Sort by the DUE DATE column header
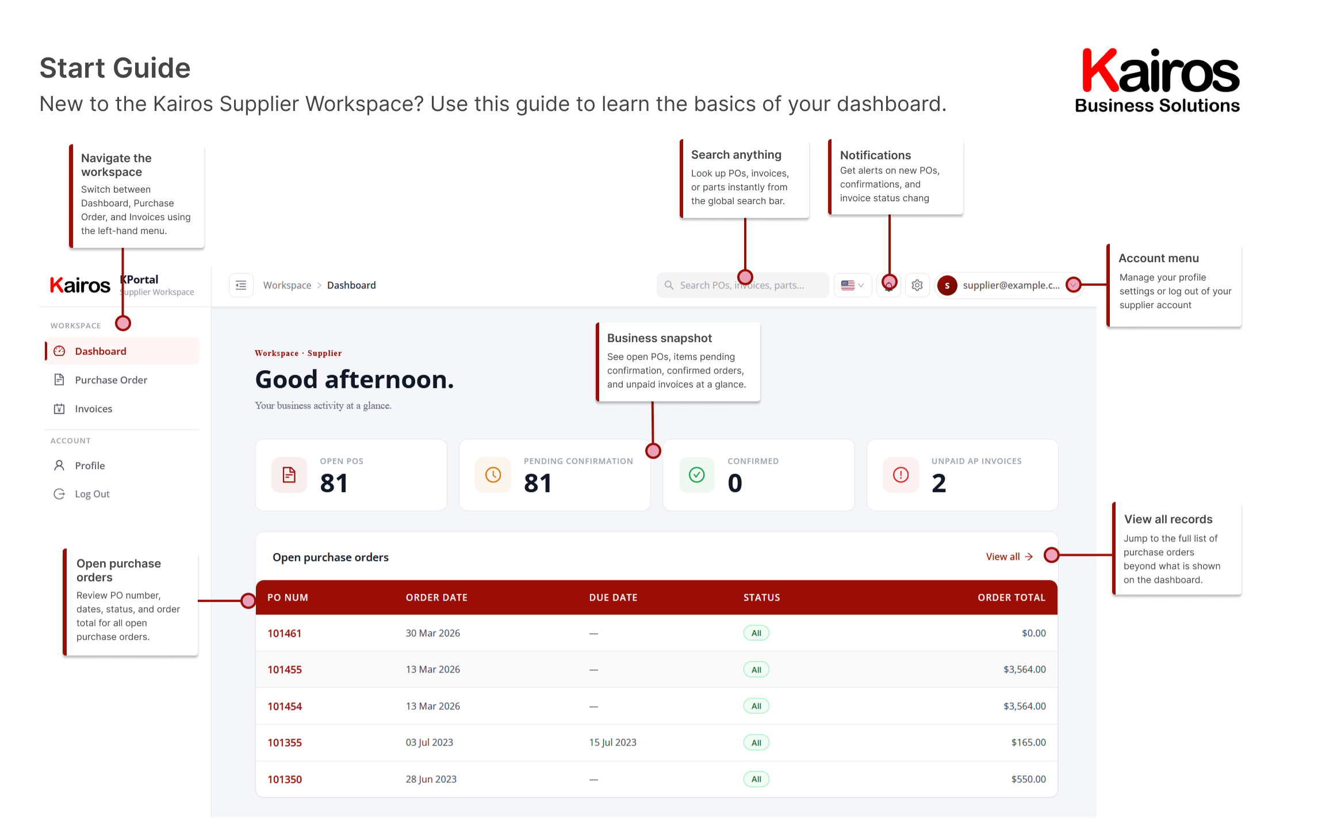This screenshot has height=837, width=1318. pyautogui.click(x=613, y=597)
